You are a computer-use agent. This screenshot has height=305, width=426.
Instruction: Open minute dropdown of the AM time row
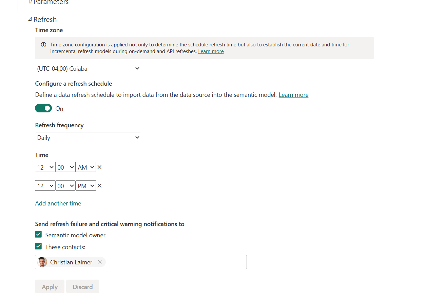(x=65, y=167)
